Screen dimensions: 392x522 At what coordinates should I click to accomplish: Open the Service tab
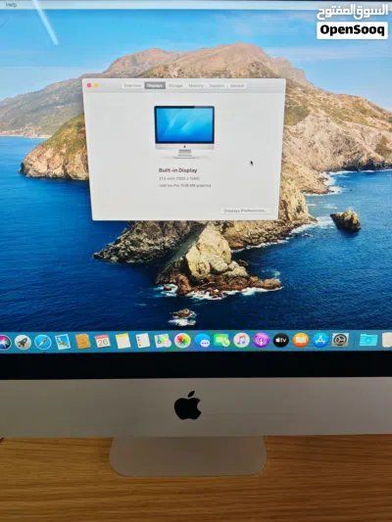(237, 85)
